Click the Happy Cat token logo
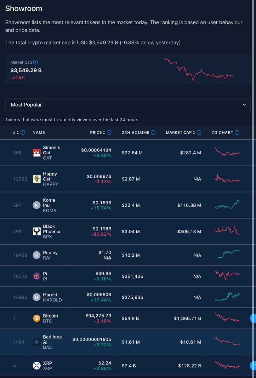The image size is (256, 378). coord(37,179)
